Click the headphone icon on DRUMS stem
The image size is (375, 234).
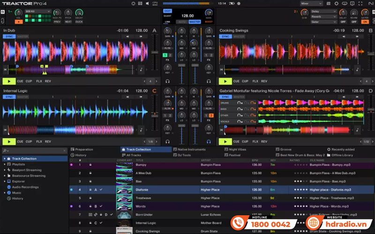point(239,103)
